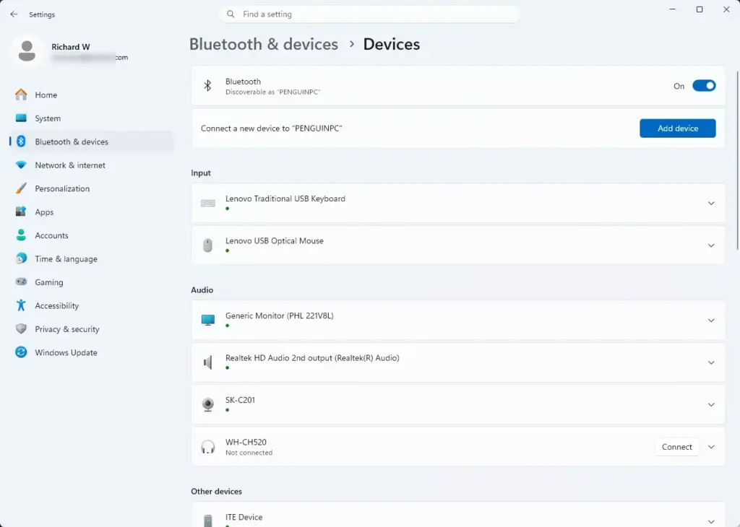Click the Home house icon
This screenshot has width=740, height=527.
(21, 95)
